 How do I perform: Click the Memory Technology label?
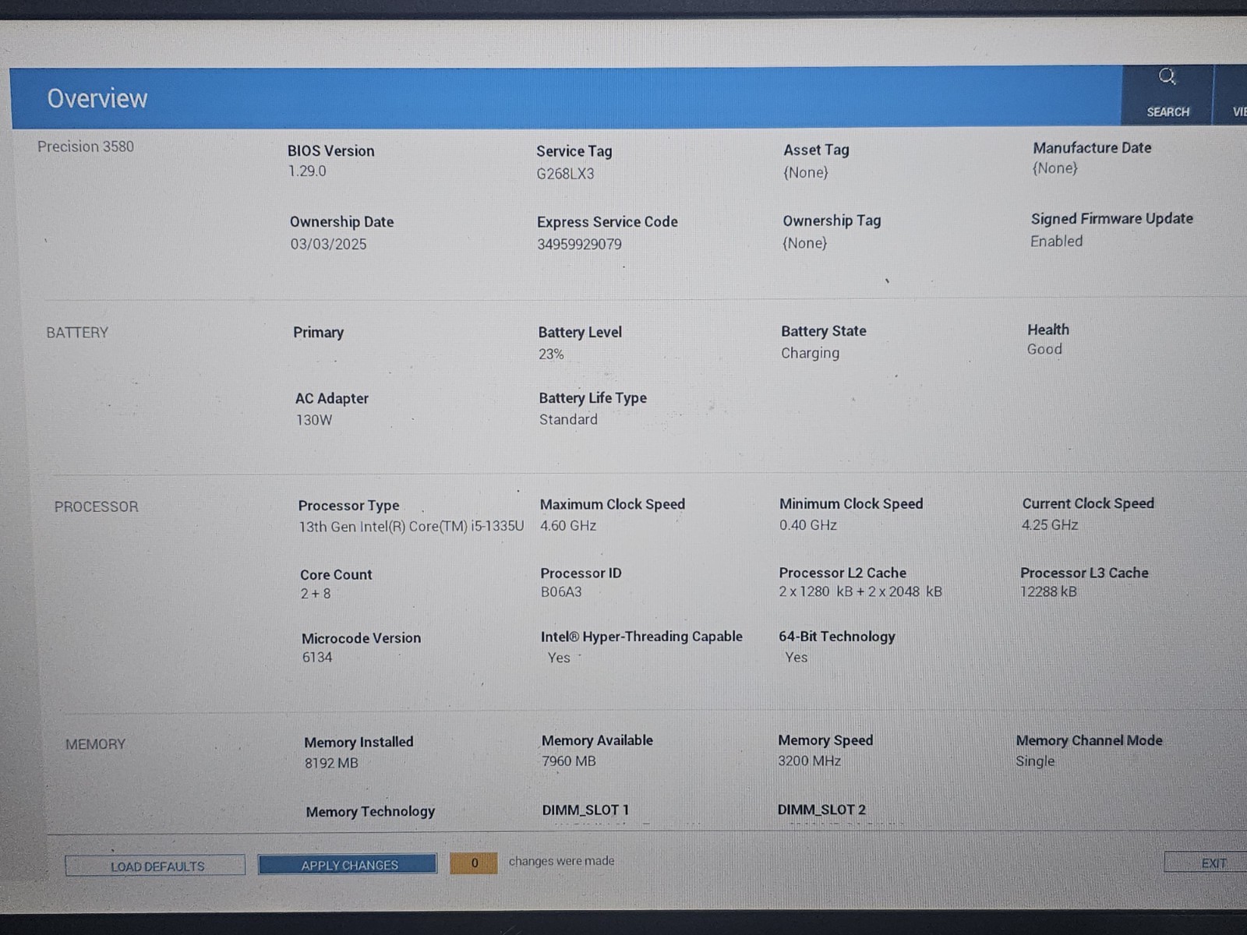tap(370, 812)
